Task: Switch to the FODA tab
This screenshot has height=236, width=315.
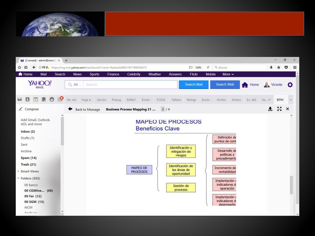Action: [161, 100]
